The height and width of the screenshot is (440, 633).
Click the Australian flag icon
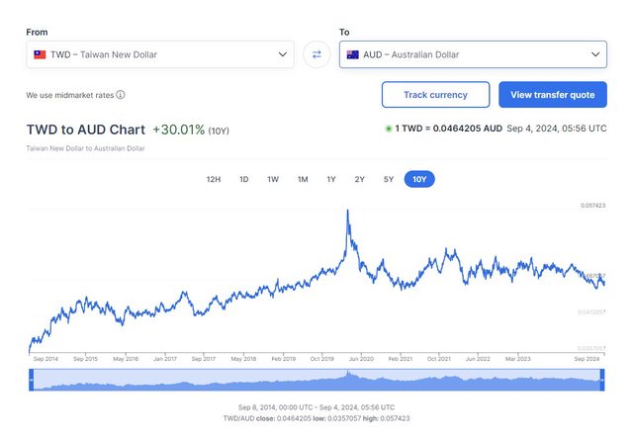353,54
